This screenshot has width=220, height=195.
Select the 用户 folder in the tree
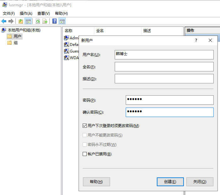(17, 36)
